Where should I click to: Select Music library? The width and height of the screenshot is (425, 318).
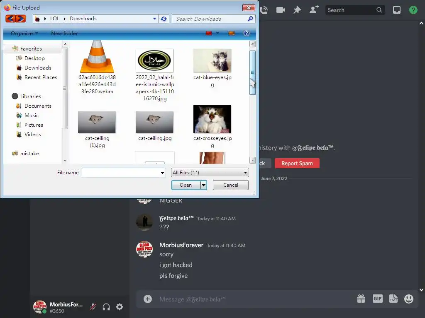coord(32,115)
